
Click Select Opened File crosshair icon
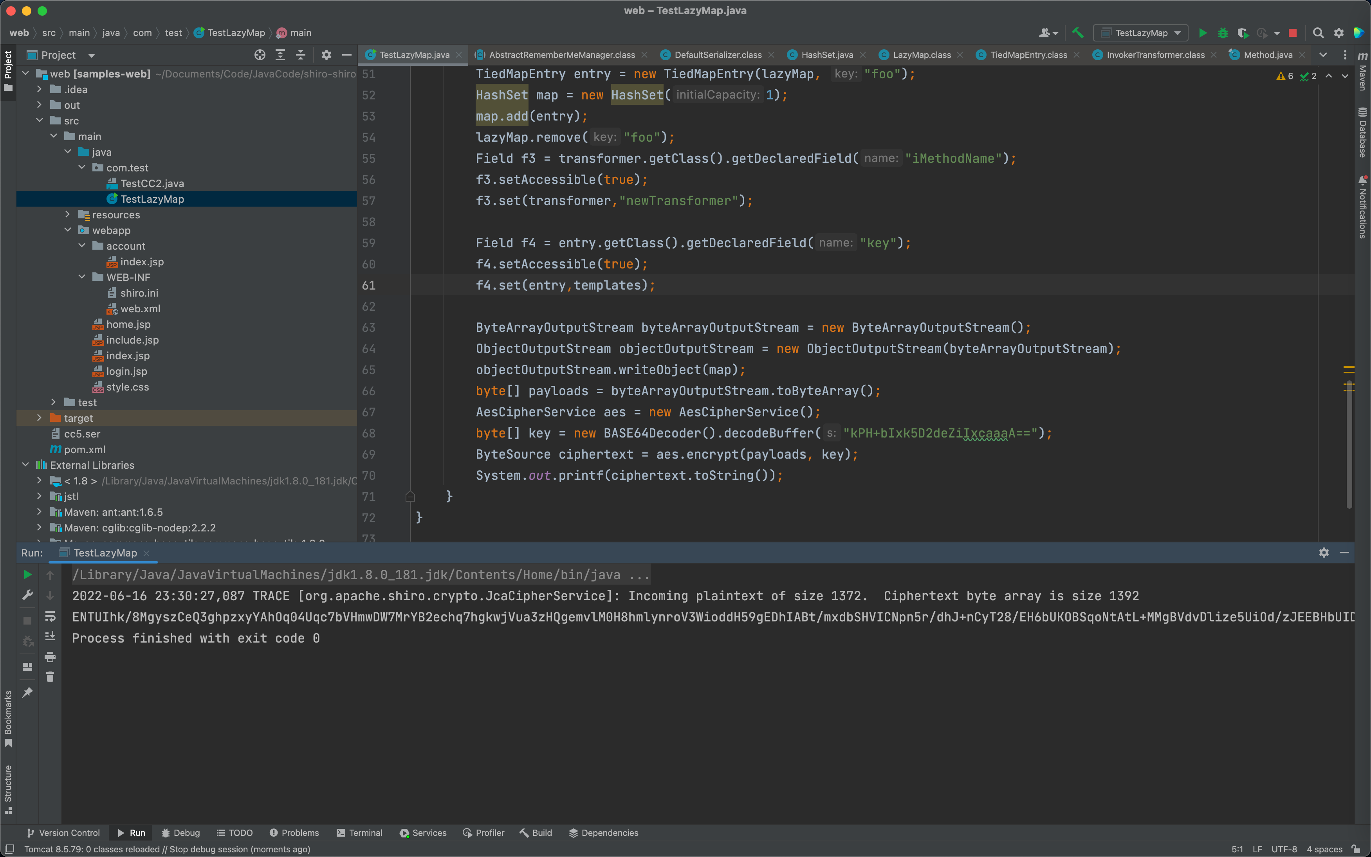[x=260, y=55]
